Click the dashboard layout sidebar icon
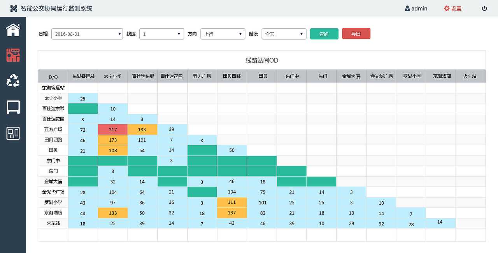 click(13, 133)
